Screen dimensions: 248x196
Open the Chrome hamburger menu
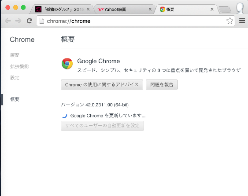click(x=242, y=21)
